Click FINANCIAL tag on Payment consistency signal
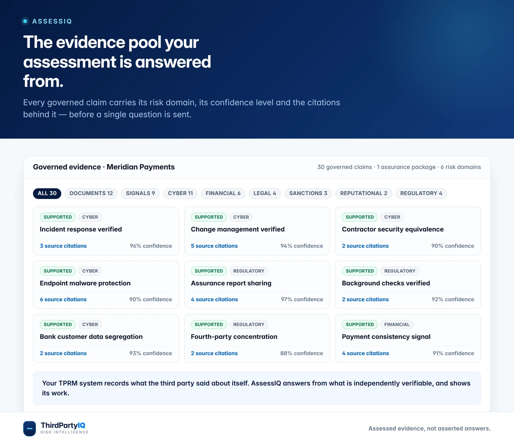Image resolution: width=514 pixels, height=445 pixels. (397, 324)
